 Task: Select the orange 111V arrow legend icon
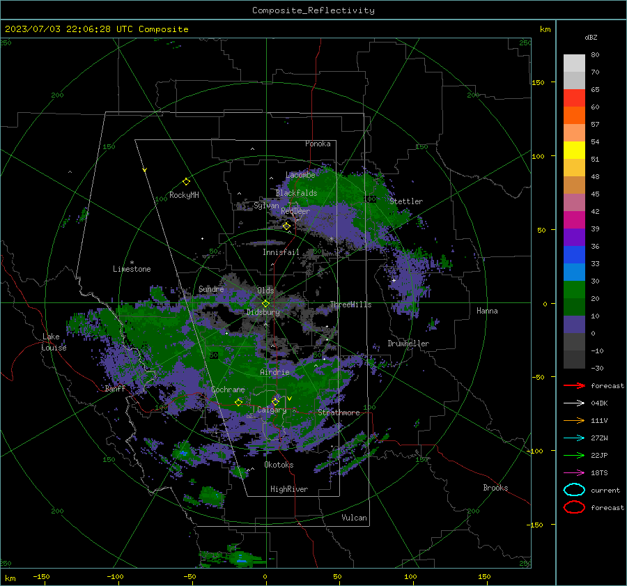tap(574, 420)
